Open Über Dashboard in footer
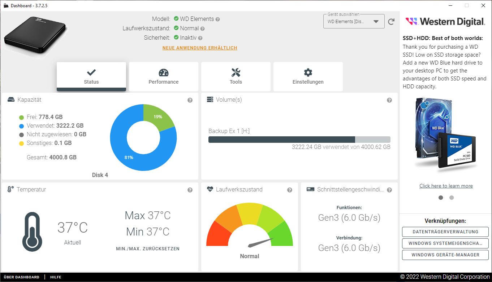This screenshot has height=282, width=492. click(21, 277)
